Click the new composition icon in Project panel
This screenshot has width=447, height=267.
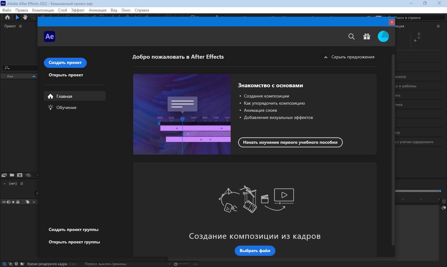pyautogui.click(x=20, y=175)
